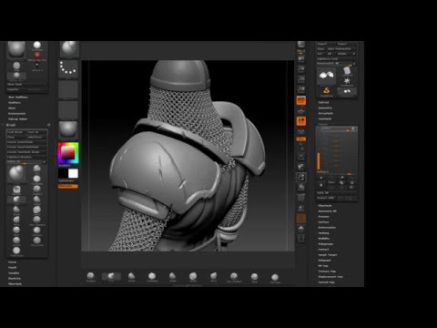The width and height of the screenshot is (437, 328).
Task: Click the AAHalf antialiased half-size icon
Action: [301, 89]
